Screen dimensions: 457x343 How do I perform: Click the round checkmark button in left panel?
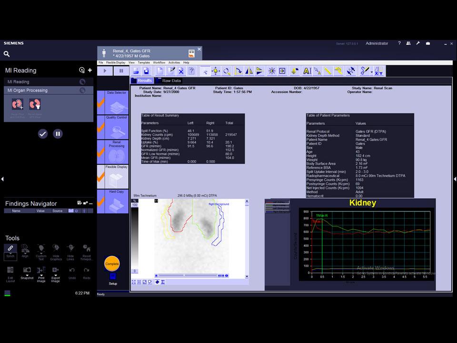point(43,134)
